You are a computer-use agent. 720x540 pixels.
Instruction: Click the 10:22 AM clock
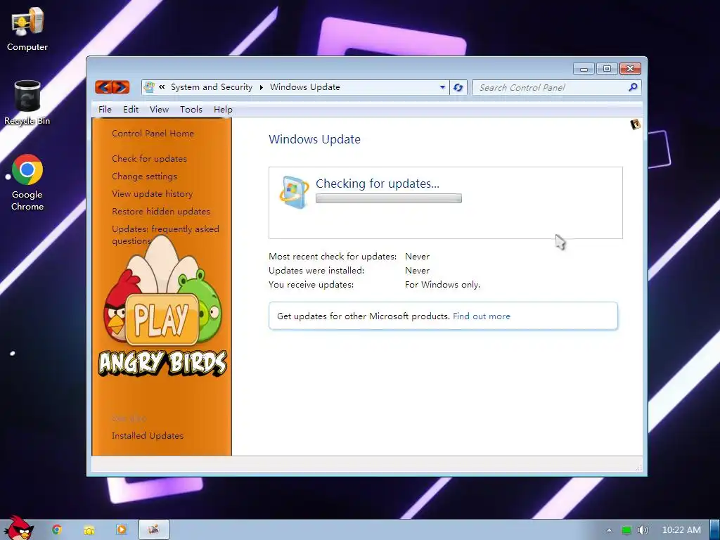pos(681,530)
